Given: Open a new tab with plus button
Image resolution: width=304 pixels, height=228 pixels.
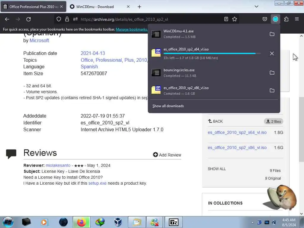Looking at the screenshot, I should point(140,7).
